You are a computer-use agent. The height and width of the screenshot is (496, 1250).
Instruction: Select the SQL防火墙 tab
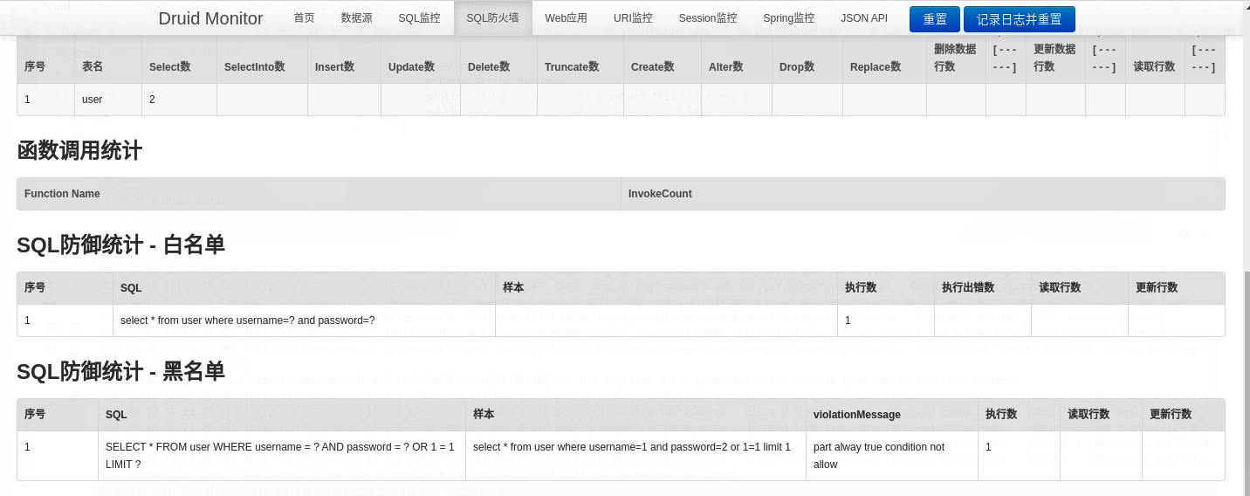click(493, 17)
